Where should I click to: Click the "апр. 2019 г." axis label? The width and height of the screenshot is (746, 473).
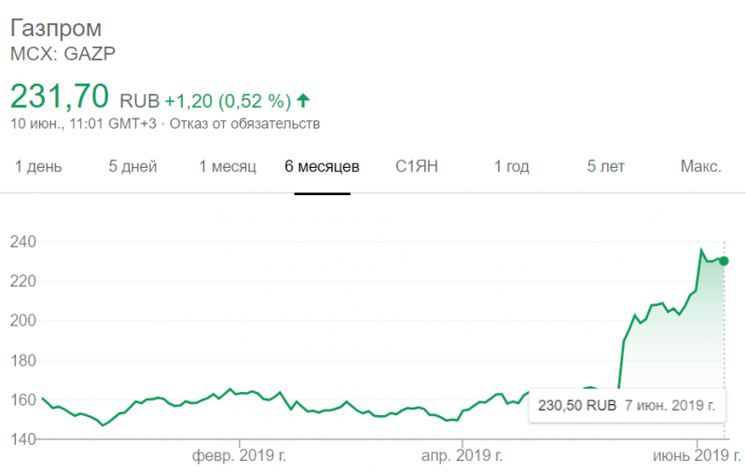click(x=462, y=456)
